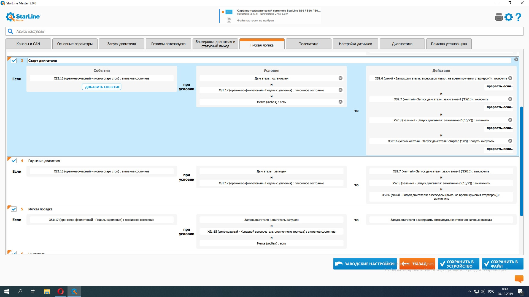This screenshot has width=529, height=297.
Task: Click 'прервать, если...' under XS2:8 action
Action: point(500,128)
